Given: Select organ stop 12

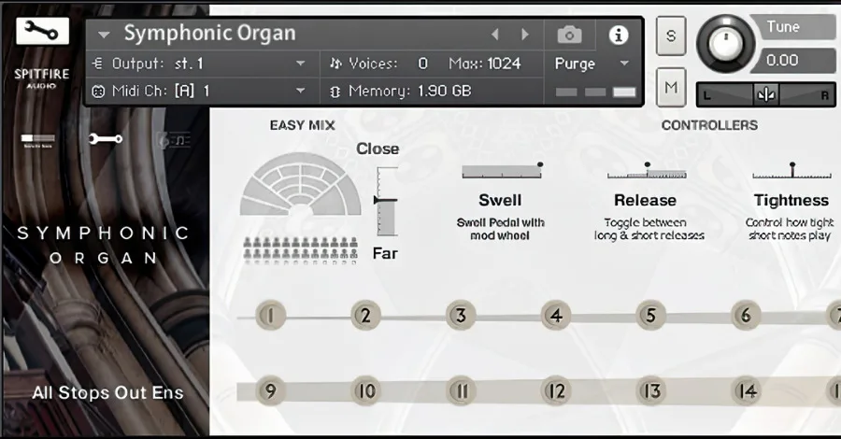Looking at the screenshot, I should pyautogui.click(x=556, y=391).
